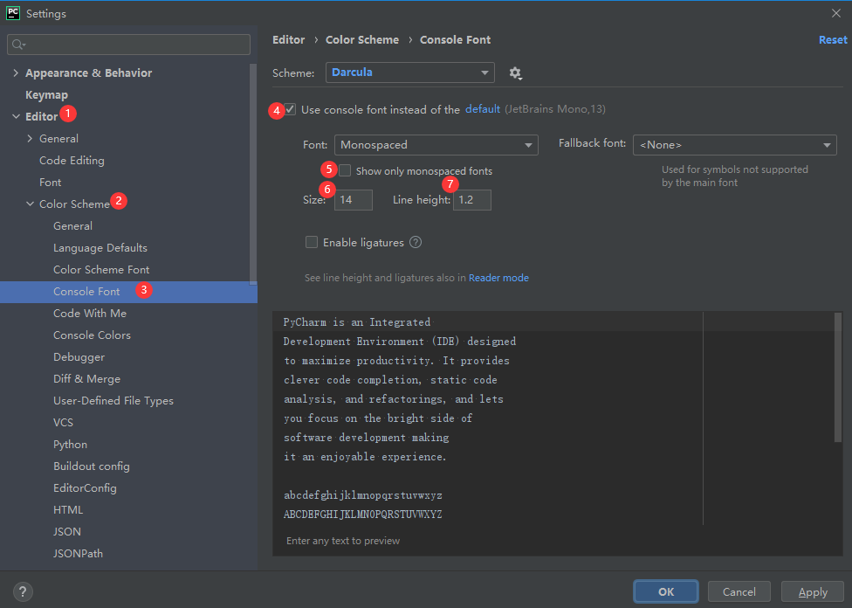Open the Reader mode link
This screenshot has height=608, width=852.
pyautogui.click(x=498, y=278)
